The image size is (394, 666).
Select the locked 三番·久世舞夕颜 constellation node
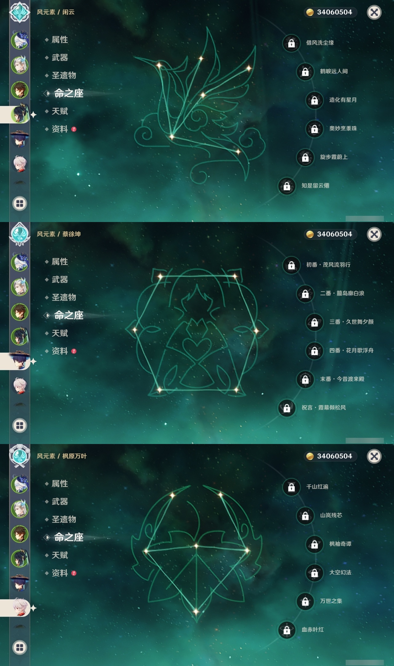tap(314, 322)
